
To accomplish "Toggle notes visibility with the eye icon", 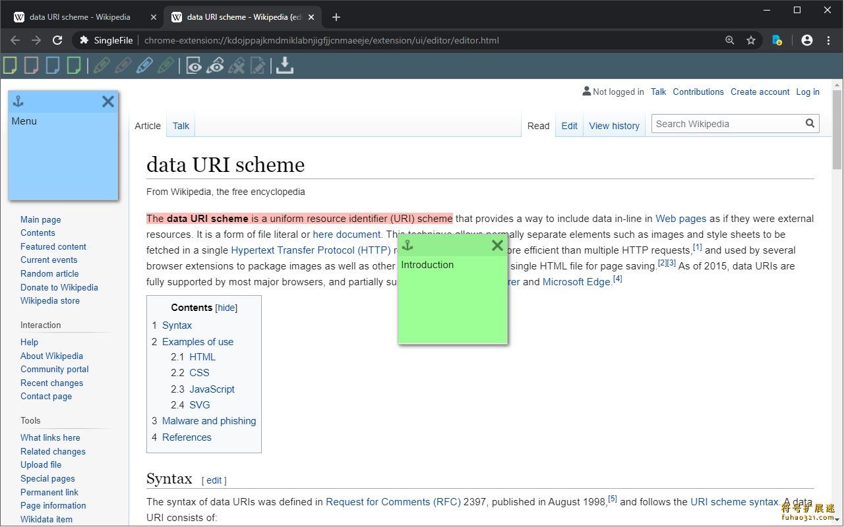I will pos(193,65).
